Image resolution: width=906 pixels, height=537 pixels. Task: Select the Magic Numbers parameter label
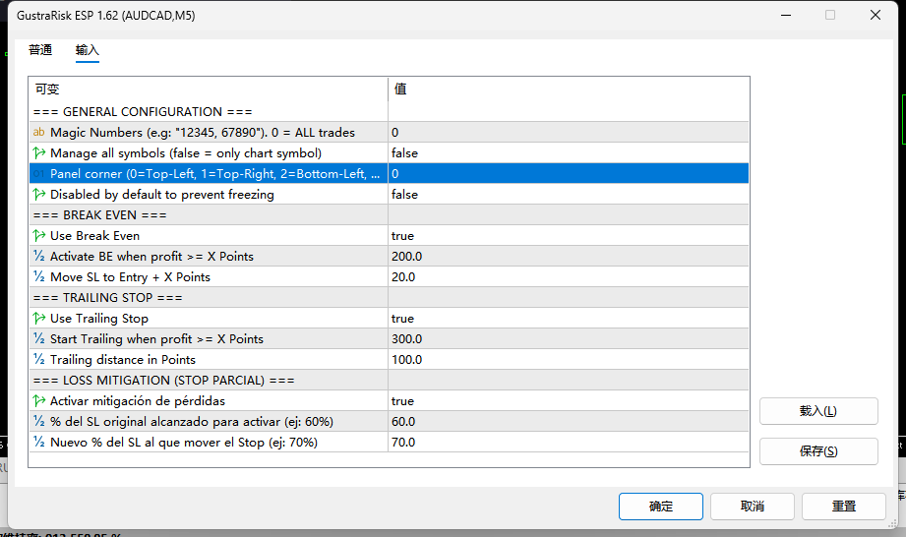(203, 132)
